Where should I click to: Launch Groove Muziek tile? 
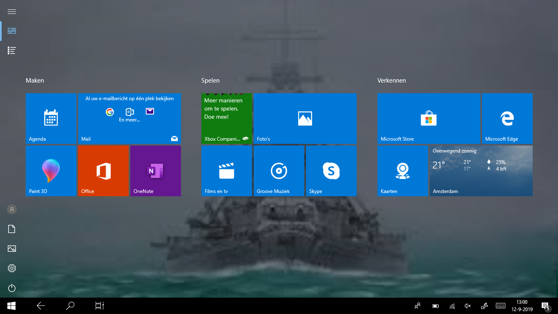click(x=279, y=170)
